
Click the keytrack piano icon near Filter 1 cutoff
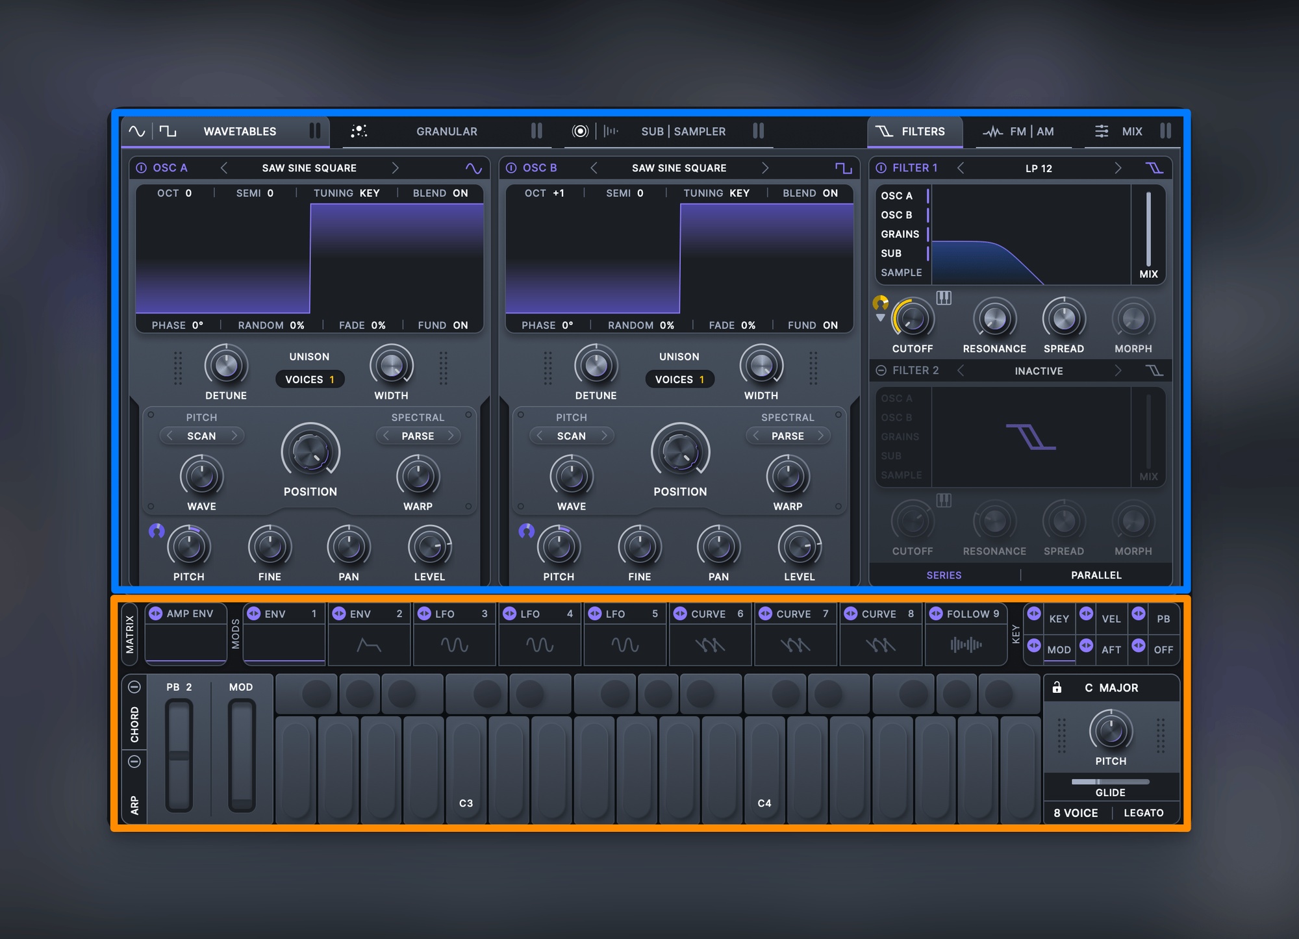pos(944,297)
